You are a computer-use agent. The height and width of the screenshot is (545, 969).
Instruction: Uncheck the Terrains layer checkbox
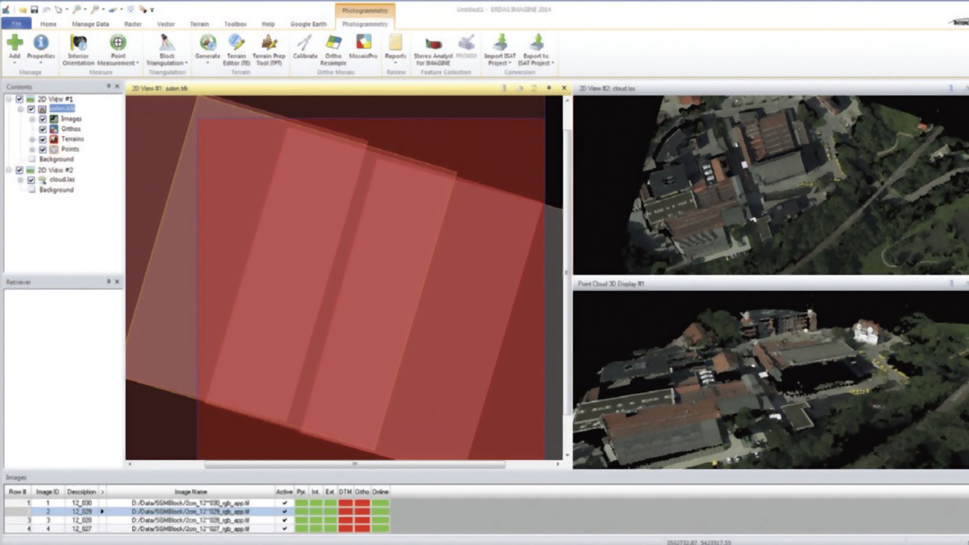pos(43,139)
